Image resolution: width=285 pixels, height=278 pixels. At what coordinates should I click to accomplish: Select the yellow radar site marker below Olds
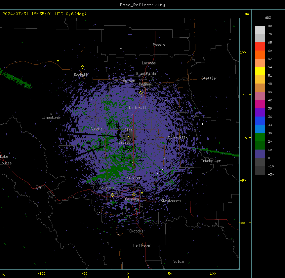pyautogui.click(x=128, y=137)
